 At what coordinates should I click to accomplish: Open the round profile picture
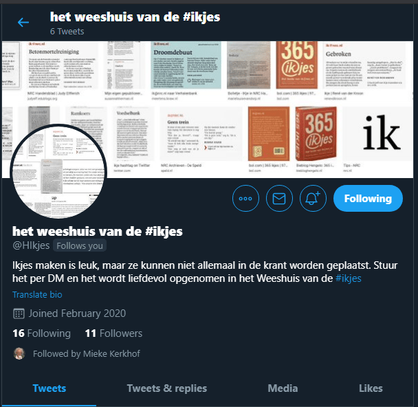[x=58, y=172]
